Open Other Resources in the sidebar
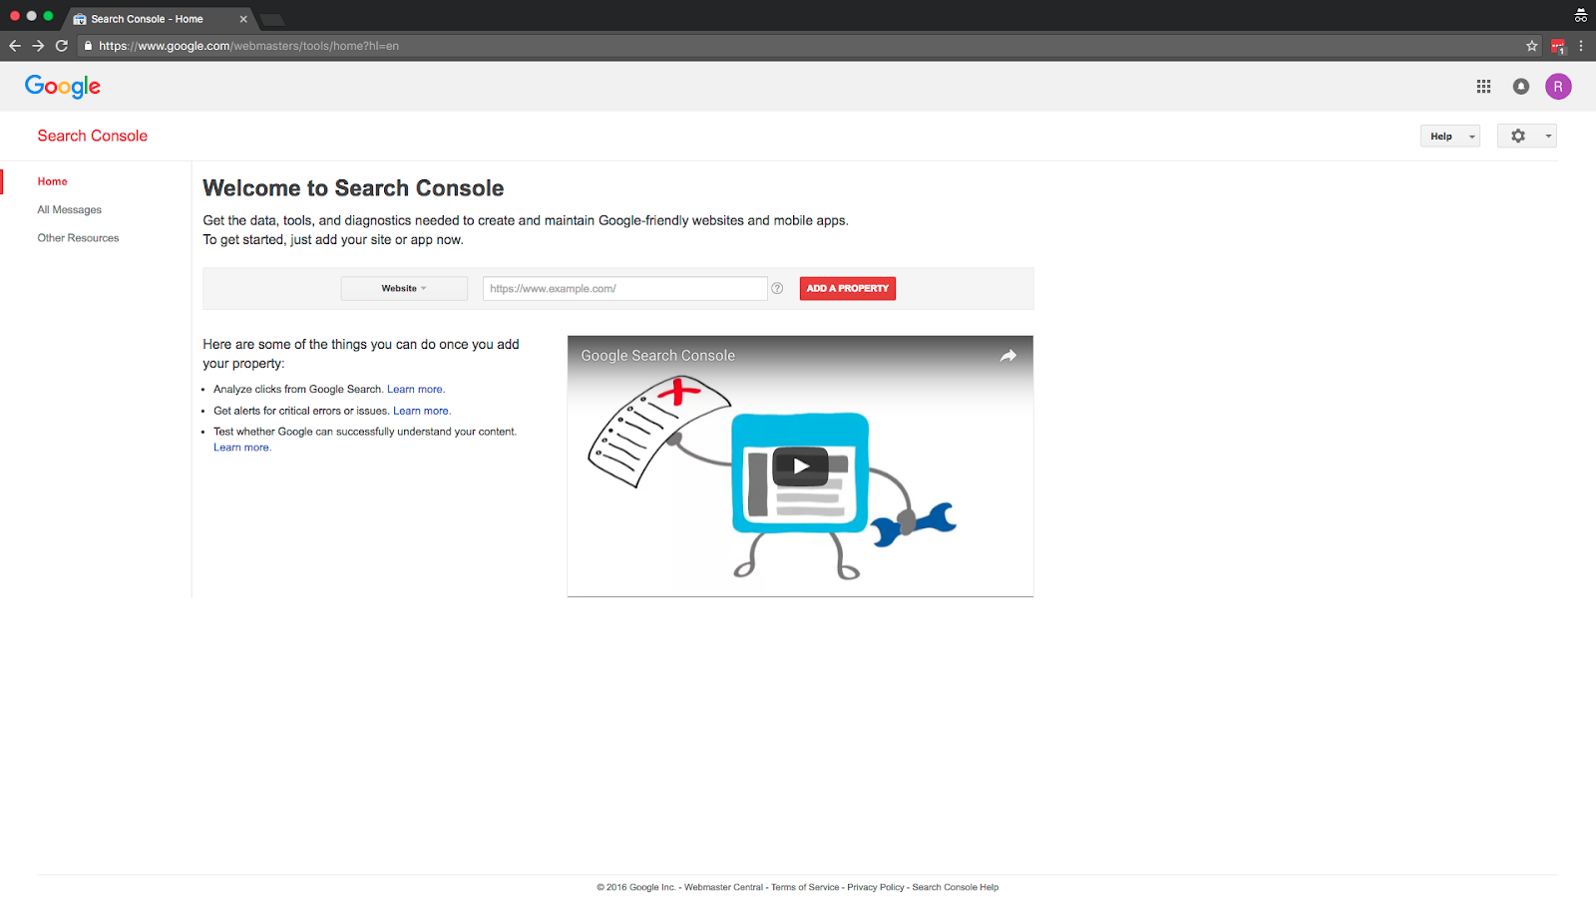This screenshot has width=1596, height=897. coord(78,238)
